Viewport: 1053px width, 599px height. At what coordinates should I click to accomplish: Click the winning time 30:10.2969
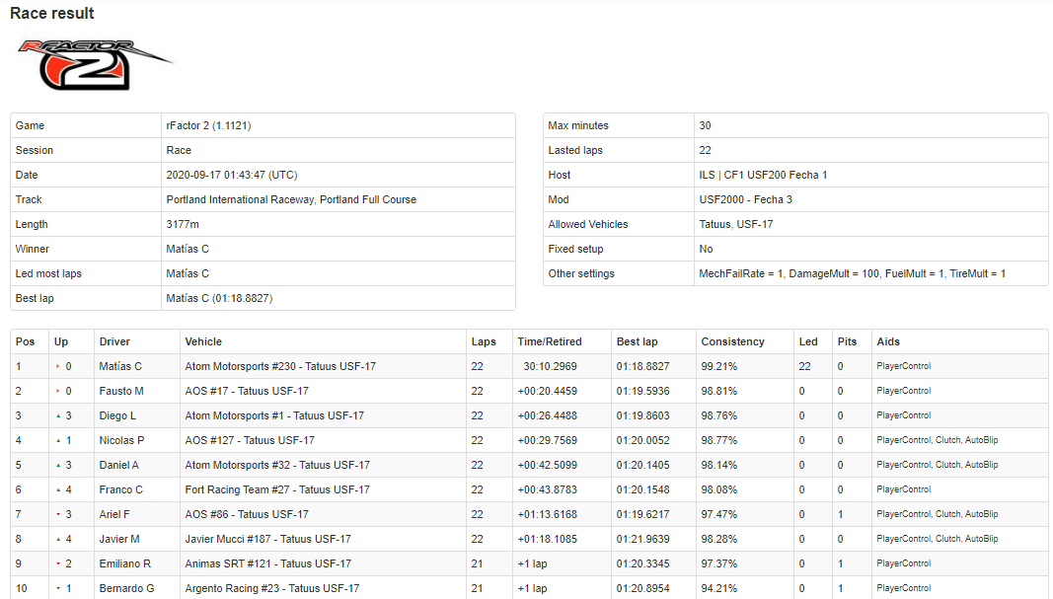[550, 367]
